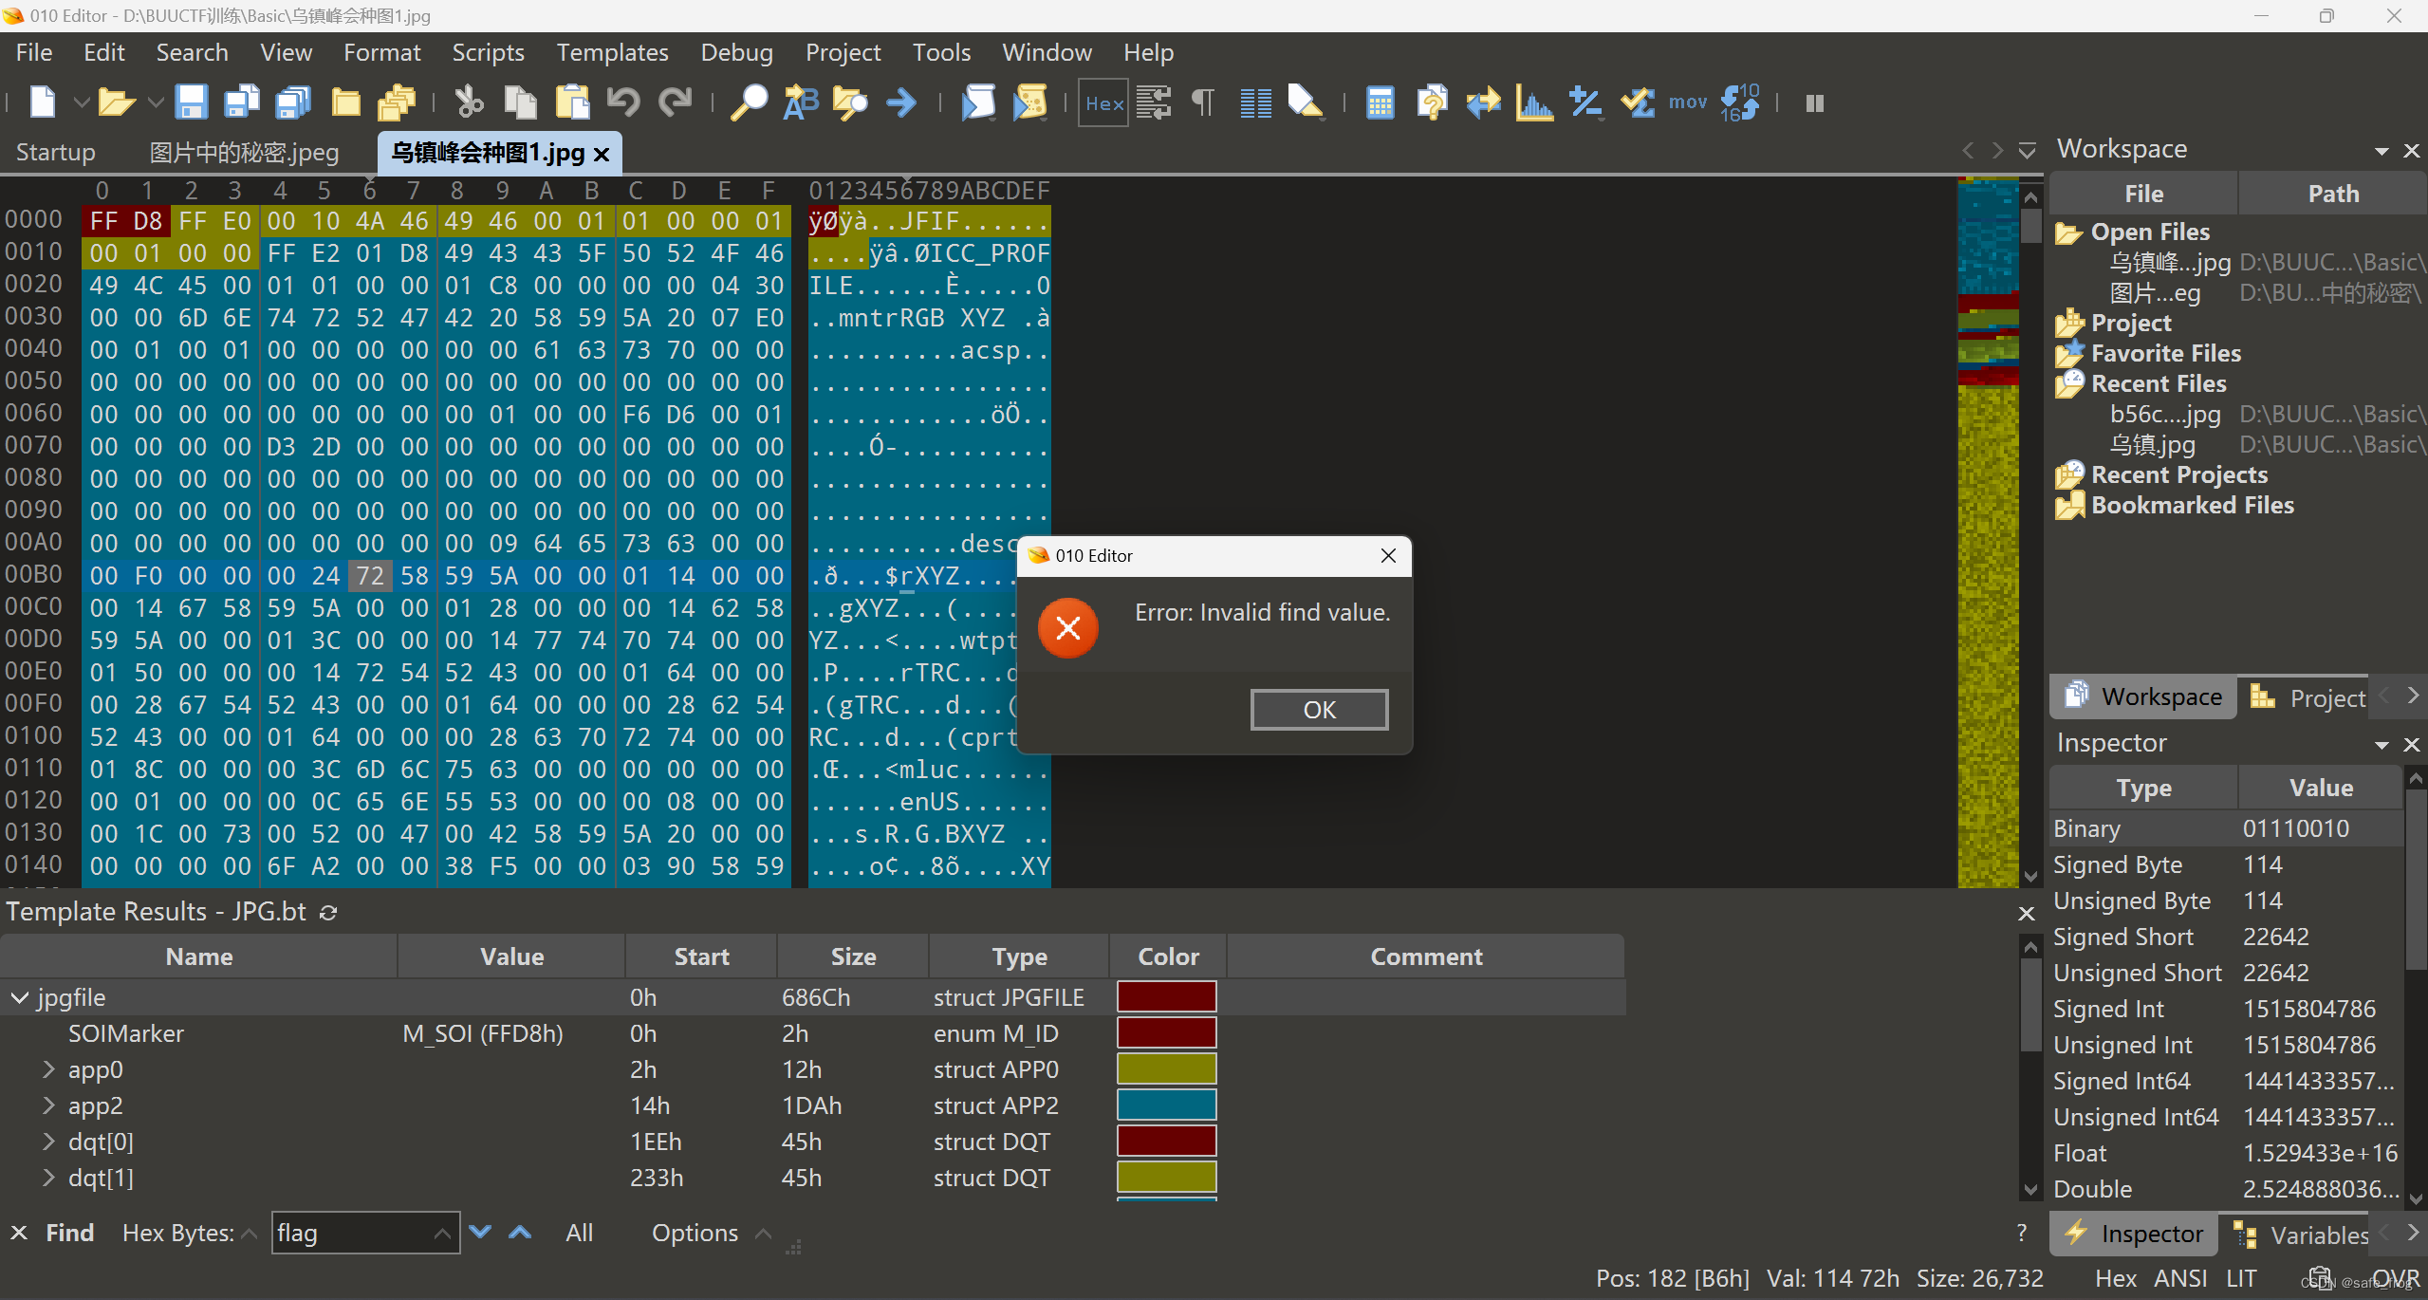The image size is (2428, 1300).
Task: Click the app2 teal color swatch
Action: point(1166,1105)
